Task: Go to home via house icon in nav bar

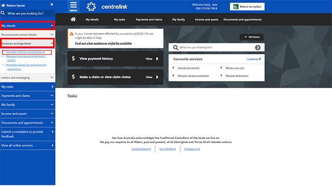Action: 73,19
